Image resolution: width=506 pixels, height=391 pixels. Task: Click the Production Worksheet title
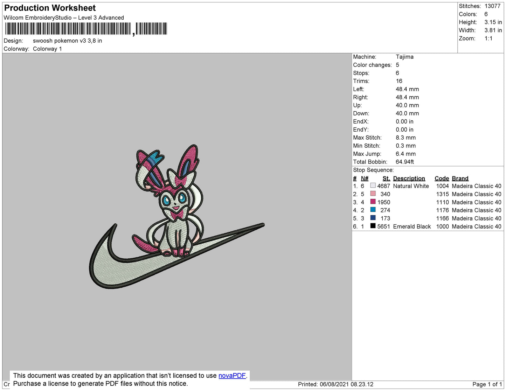50,8
